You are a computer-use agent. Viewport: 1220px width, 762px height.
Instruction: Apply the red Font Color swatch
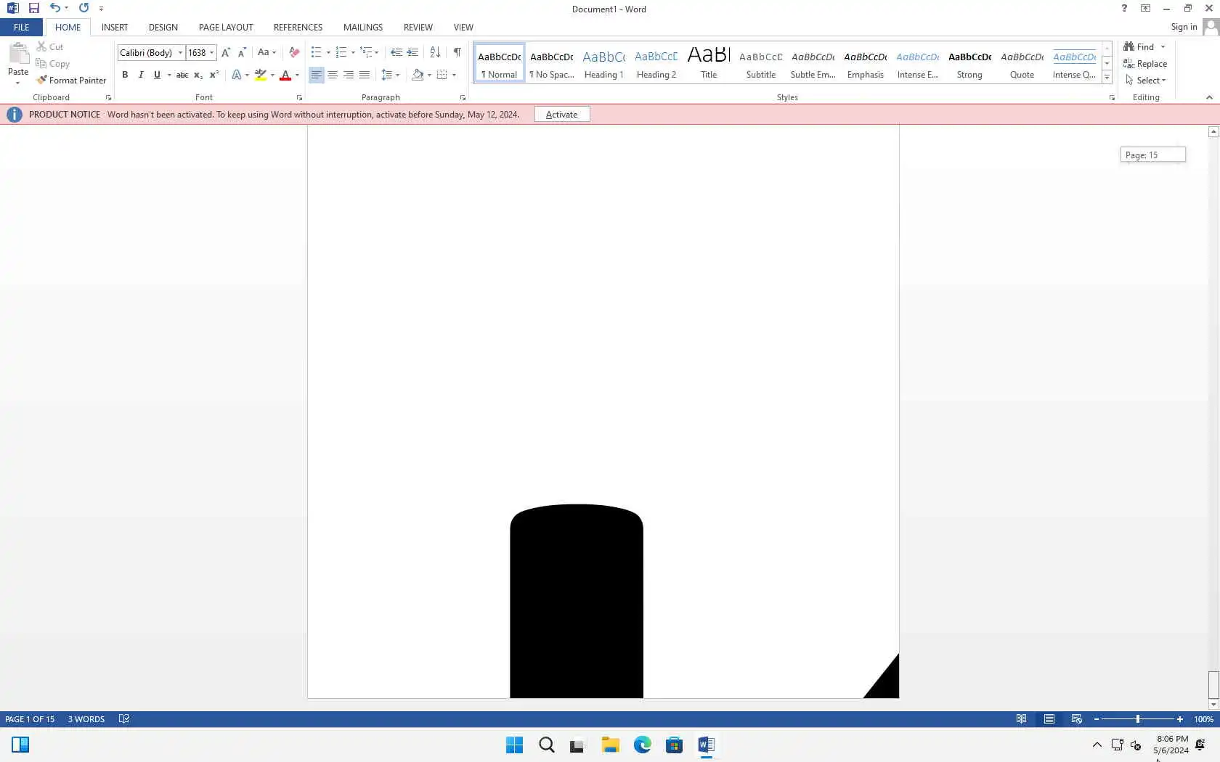285,75
